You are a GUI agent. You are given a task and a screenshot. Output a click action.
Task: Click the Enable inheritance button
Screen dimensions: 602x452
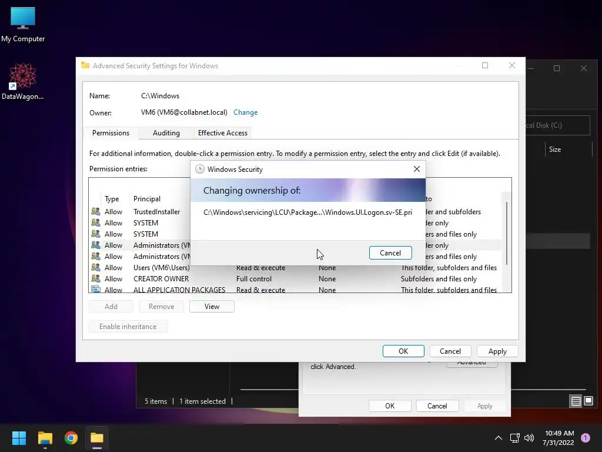pos(128,326)
